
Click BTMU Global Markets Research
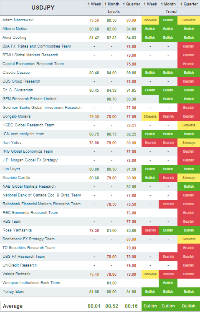30,55
